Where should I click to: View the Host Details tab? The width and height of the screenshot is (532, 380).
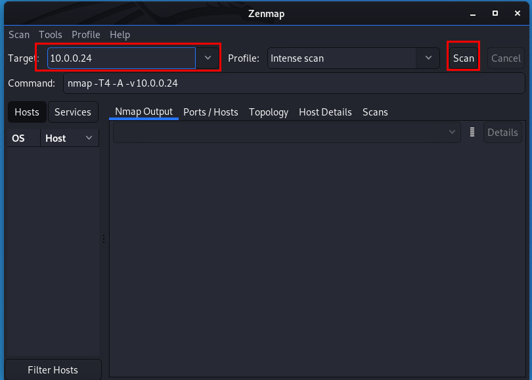(325, 112)
